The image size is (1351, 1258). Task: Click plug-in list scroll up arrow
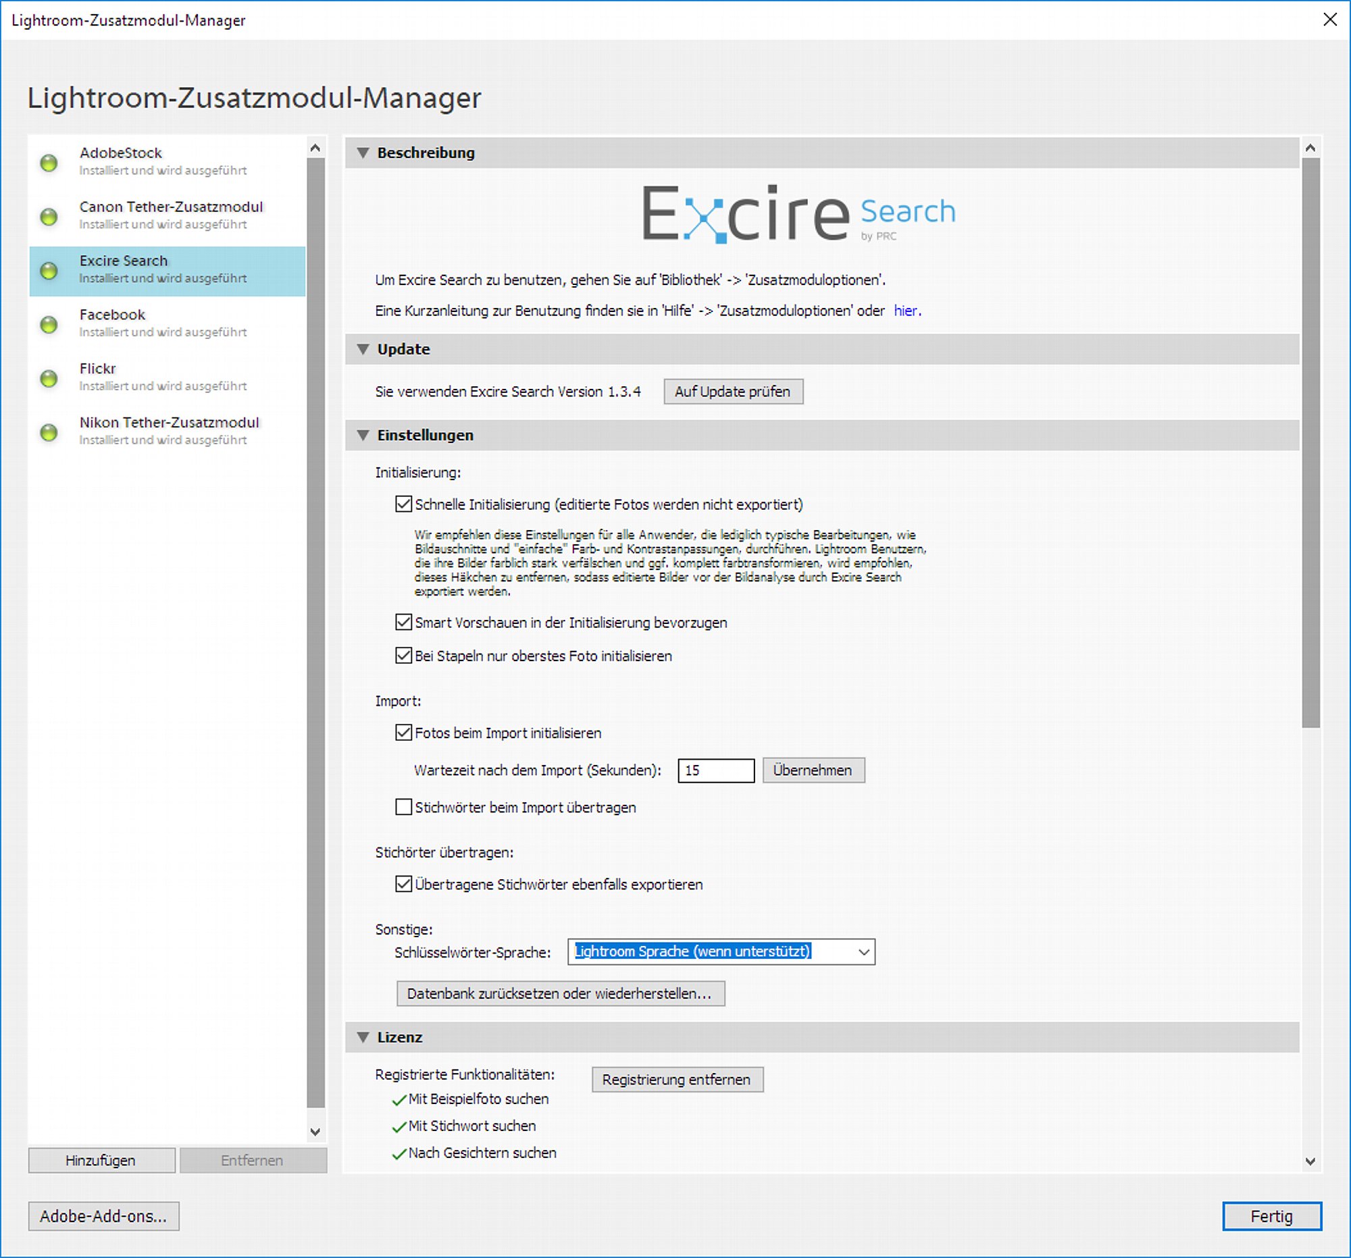click(315, 147)
